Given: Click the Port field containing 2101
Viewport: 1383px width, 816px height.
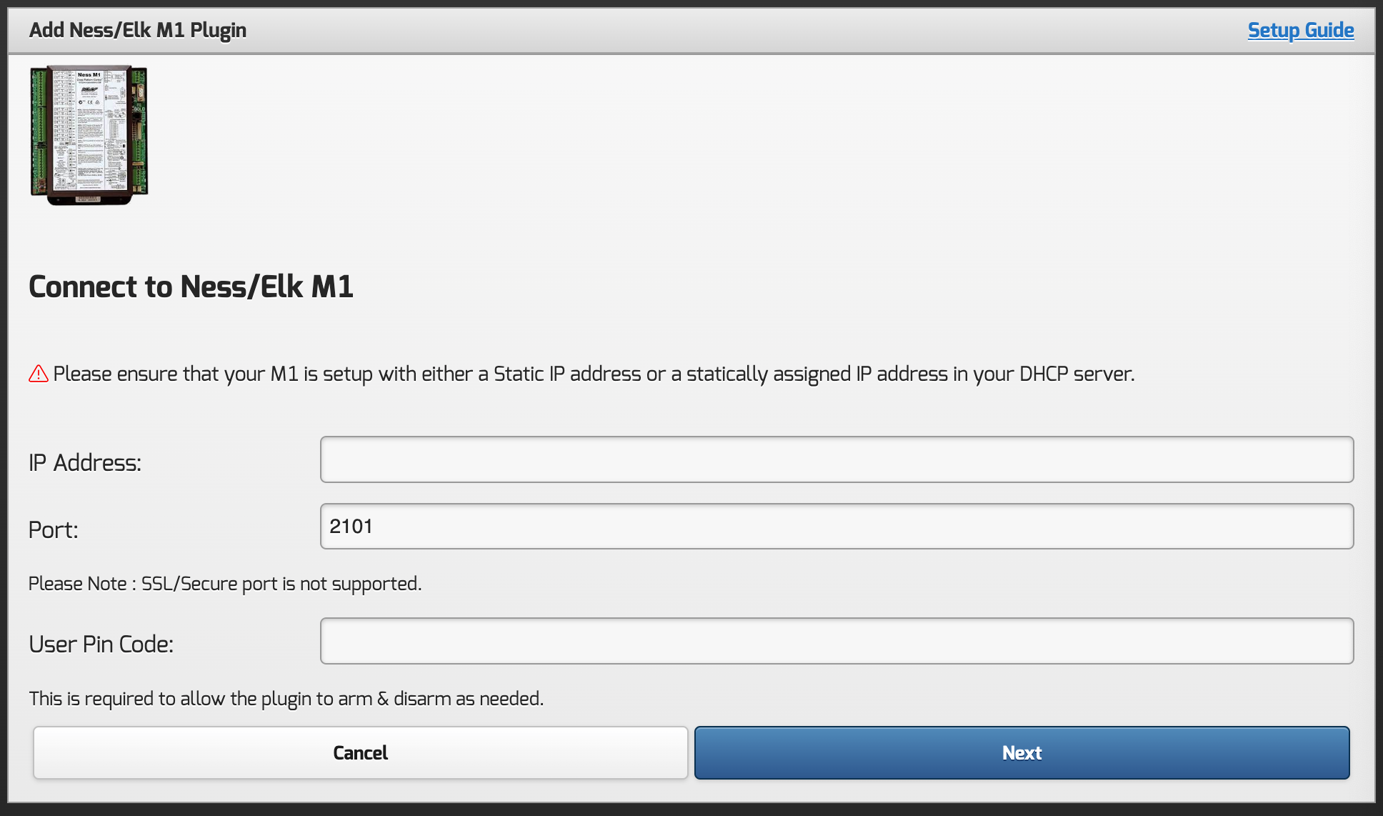Looking at the screenshot, I should [x=837, y=527].
